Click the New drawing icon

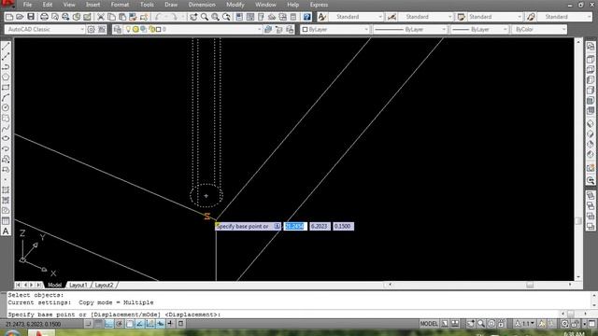pos(9,17)
